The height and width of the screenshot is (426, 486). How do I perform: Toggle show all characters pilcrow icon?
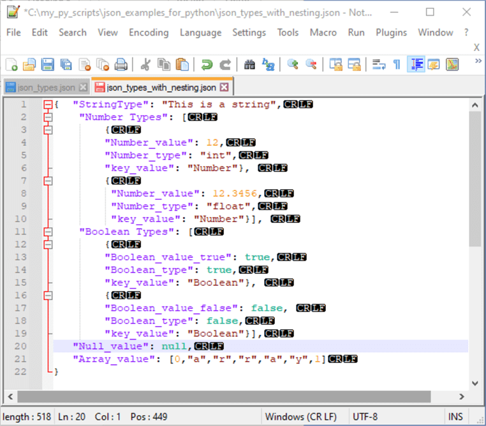pyautogui.click(x=397, y=65)
